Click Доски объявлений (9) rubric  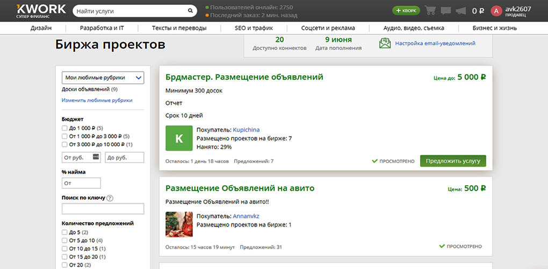(x=90, y=89)
